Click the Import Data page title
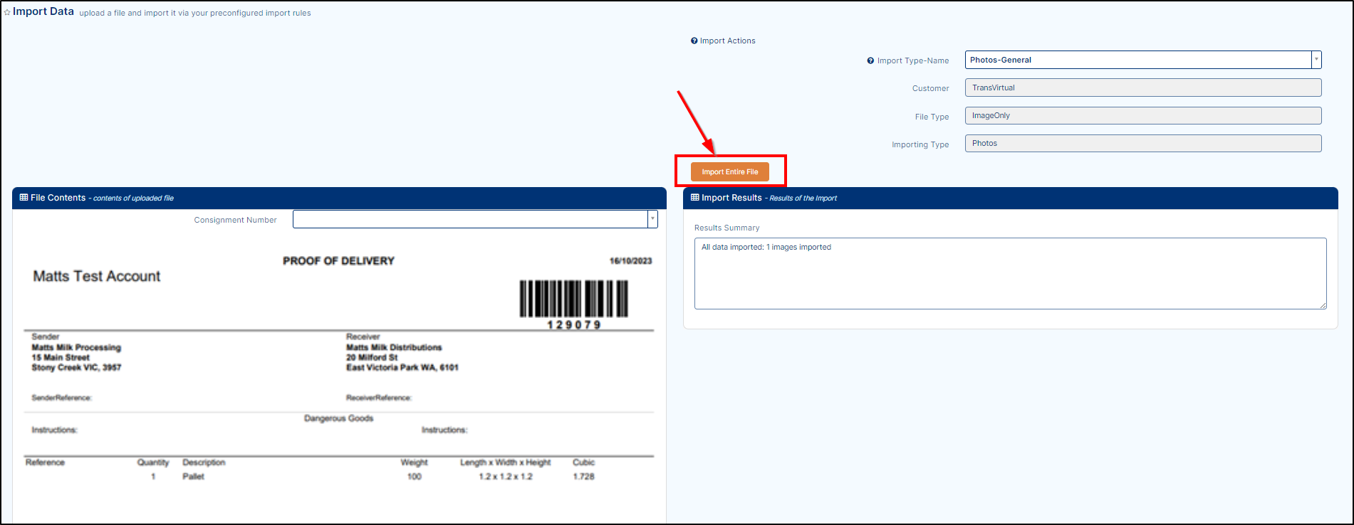Screen dimensions: 1354x525 coord(43,11)
